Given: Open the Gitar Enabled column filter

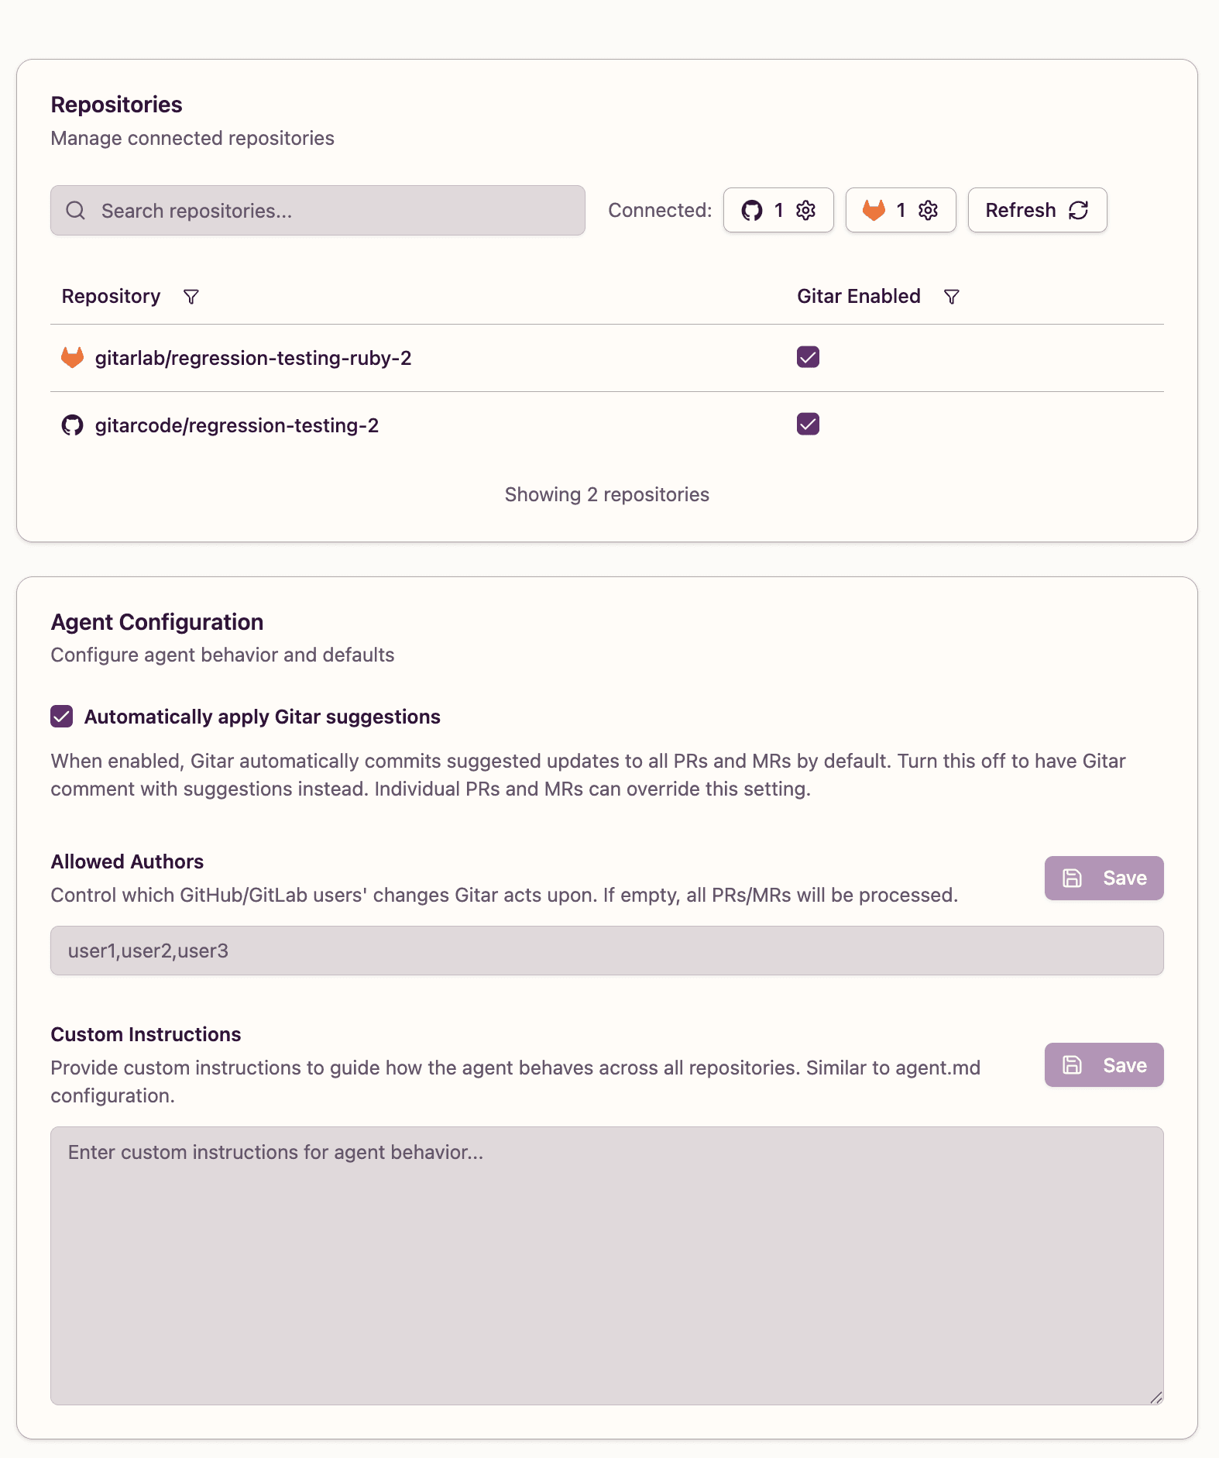Looking at the screenshot, I should pyautogui.click(x=952, y=296).
